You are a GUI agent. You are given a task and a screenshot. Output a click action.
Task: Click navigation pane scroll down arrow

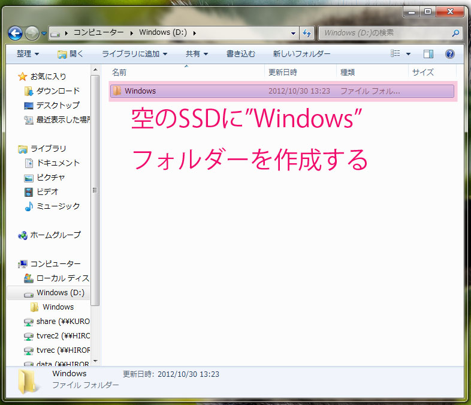tap(95, 361)
